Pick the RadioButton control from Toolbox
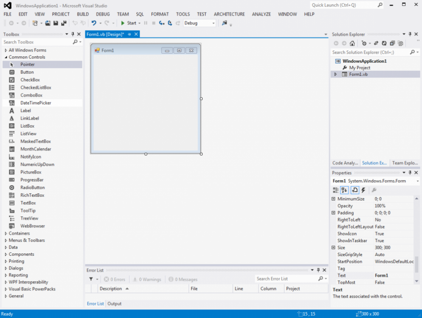422x318 pixels. [32, 187]
